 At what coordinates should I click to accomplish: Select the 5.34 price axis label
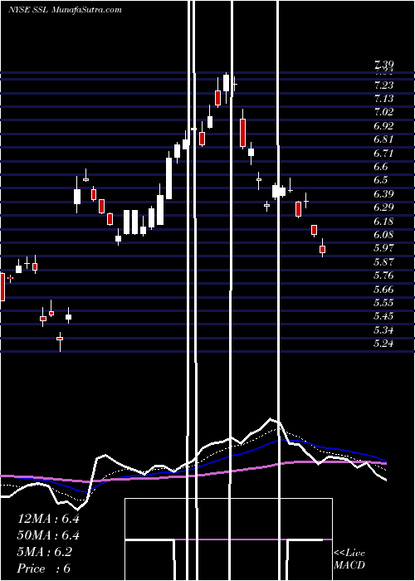pos(383,330)
